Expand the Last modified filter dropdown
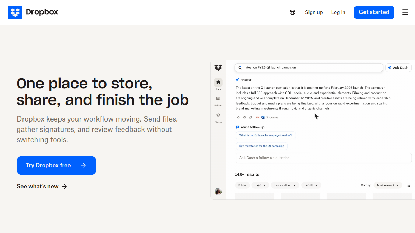Image resolution: width=415 pixels, height=233 pixels. coord(285,185)
